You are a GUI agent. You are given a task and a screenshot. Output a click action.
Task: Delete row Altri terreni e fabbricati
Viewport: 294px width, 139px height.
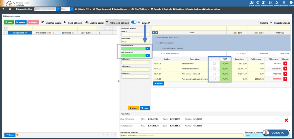pos(286,74)
